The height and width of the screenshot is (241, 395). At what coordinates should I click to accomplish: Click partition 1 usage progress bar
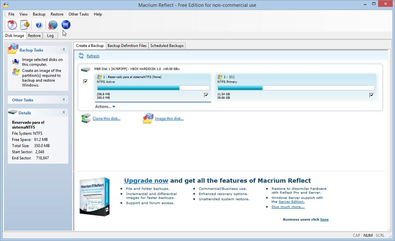[153, 88]
